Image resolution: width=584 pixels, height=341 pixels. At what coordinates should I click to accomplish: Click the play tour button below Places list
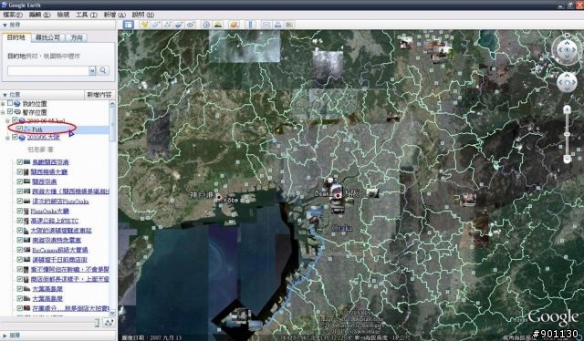pyautogui.click(x=109, y=323)
